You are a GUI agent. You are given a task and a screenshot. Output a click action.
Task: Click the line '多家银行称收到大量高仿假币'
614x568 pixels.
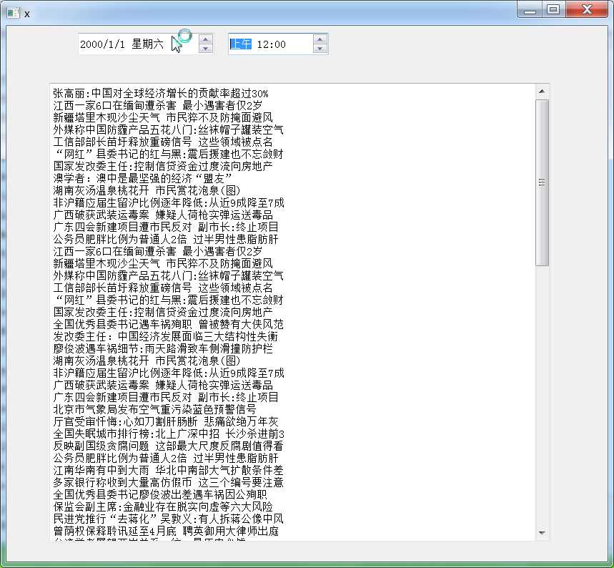[x=122, y=482]
